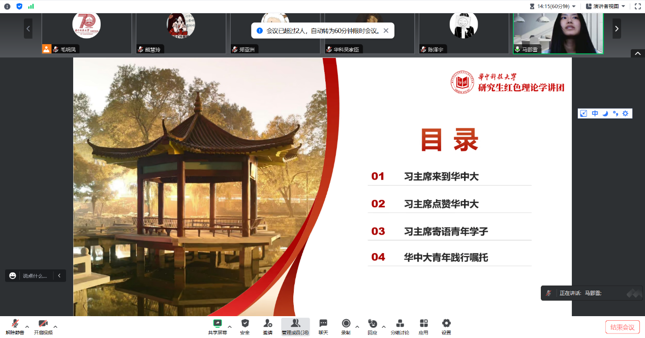
Task: Open the 回应 reactions menu
Action: click(372, 326)
